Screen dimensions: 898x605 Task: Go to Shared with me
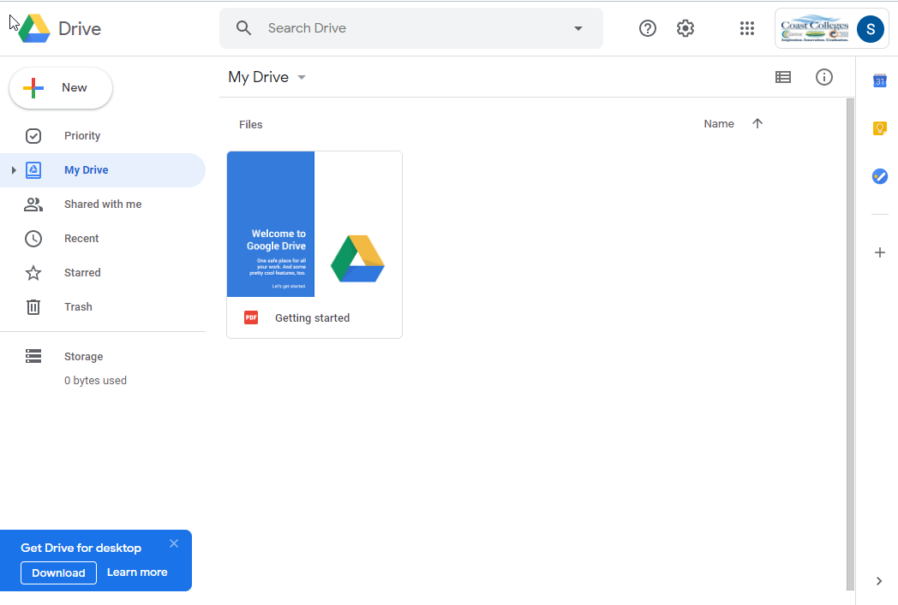coord(102,205)
